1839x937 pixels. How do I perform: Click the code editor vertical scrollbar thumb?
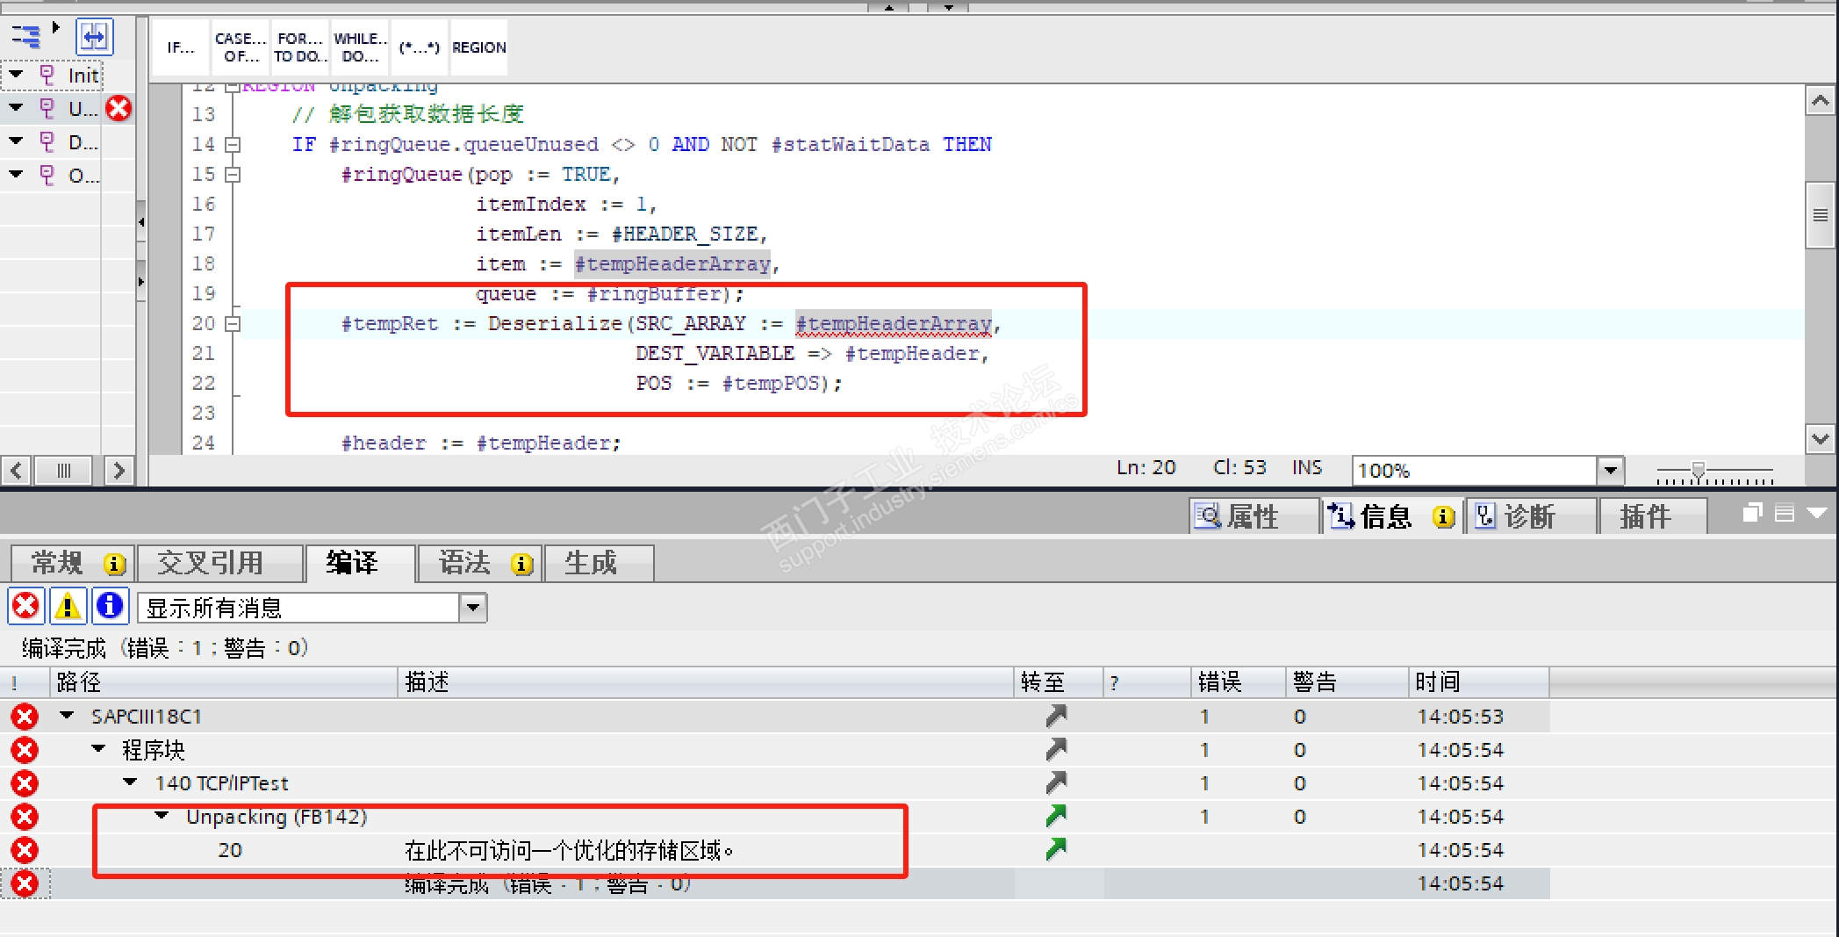[x=1821, y=215]
